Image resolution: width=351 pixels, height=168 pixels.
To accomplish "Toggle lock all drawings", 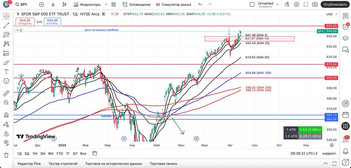I will click(6, 134).
